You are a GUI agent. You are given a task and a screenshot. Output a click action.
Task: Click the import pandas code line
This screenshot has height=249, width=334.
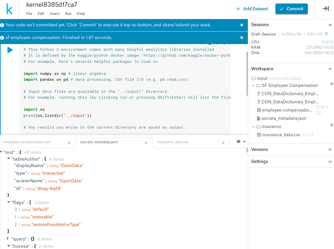tap(106, 80)
